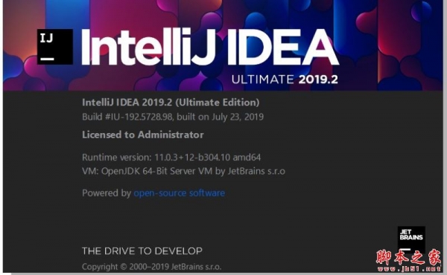
Task: Click the "VM: OpenJDK 64-Bit Server VM" line
Action: 183,171
